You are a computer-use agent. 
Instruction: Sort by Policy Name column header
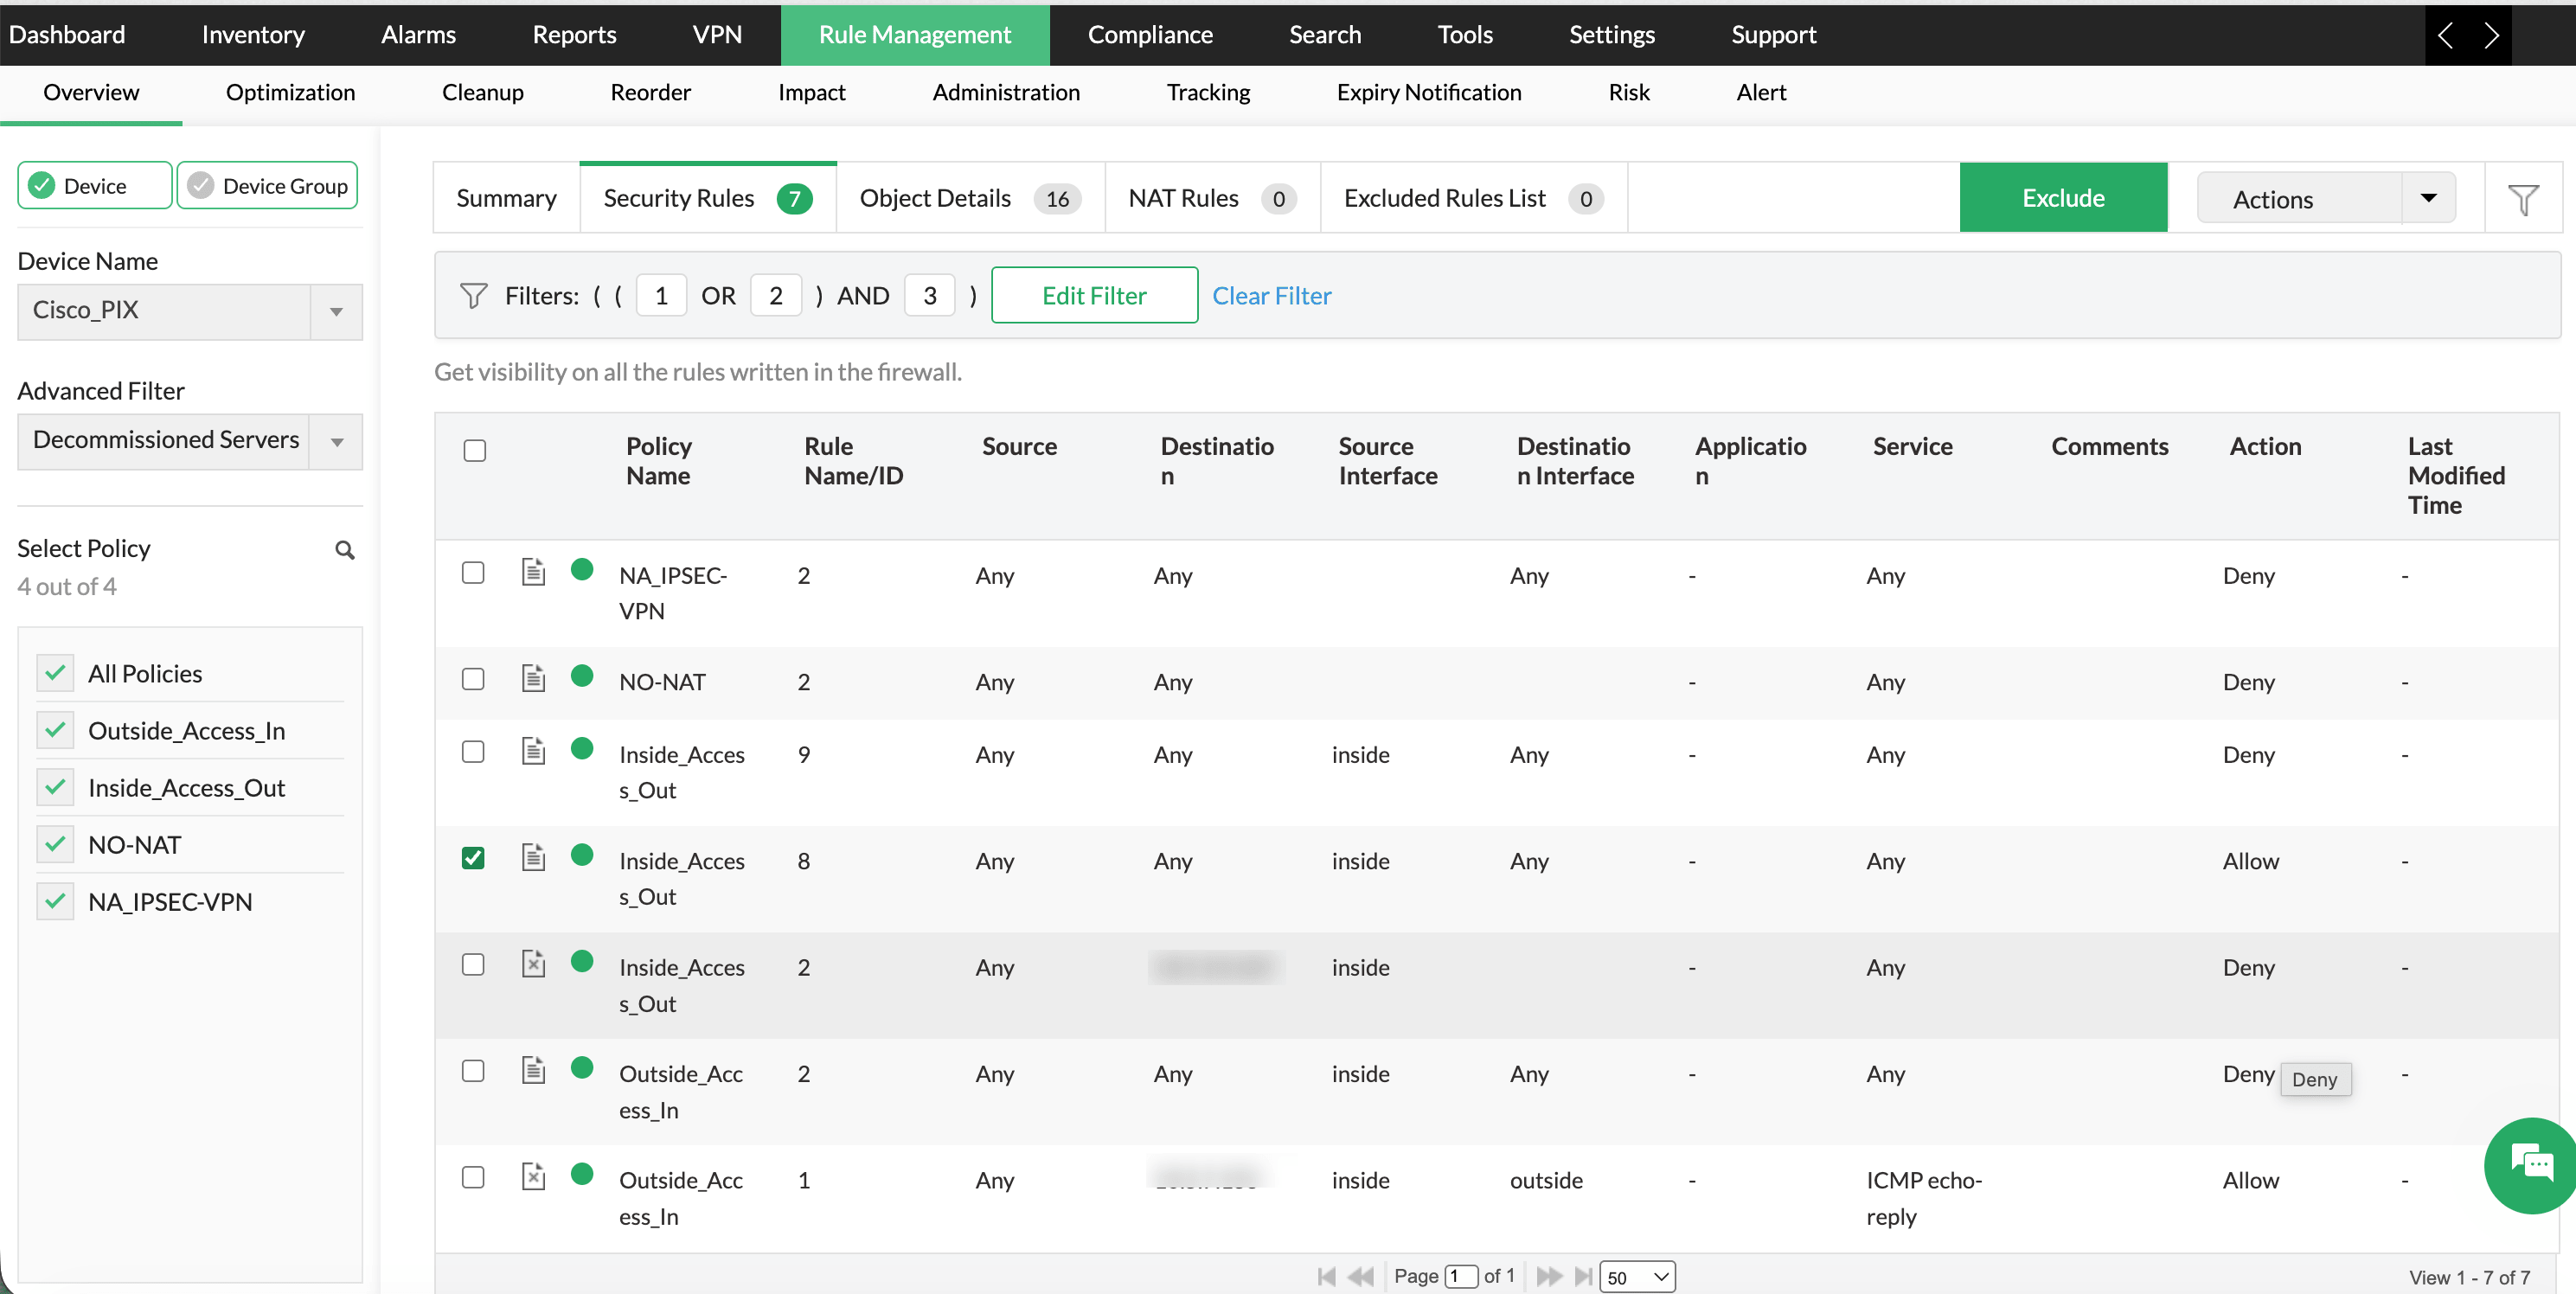pos(659,461)
